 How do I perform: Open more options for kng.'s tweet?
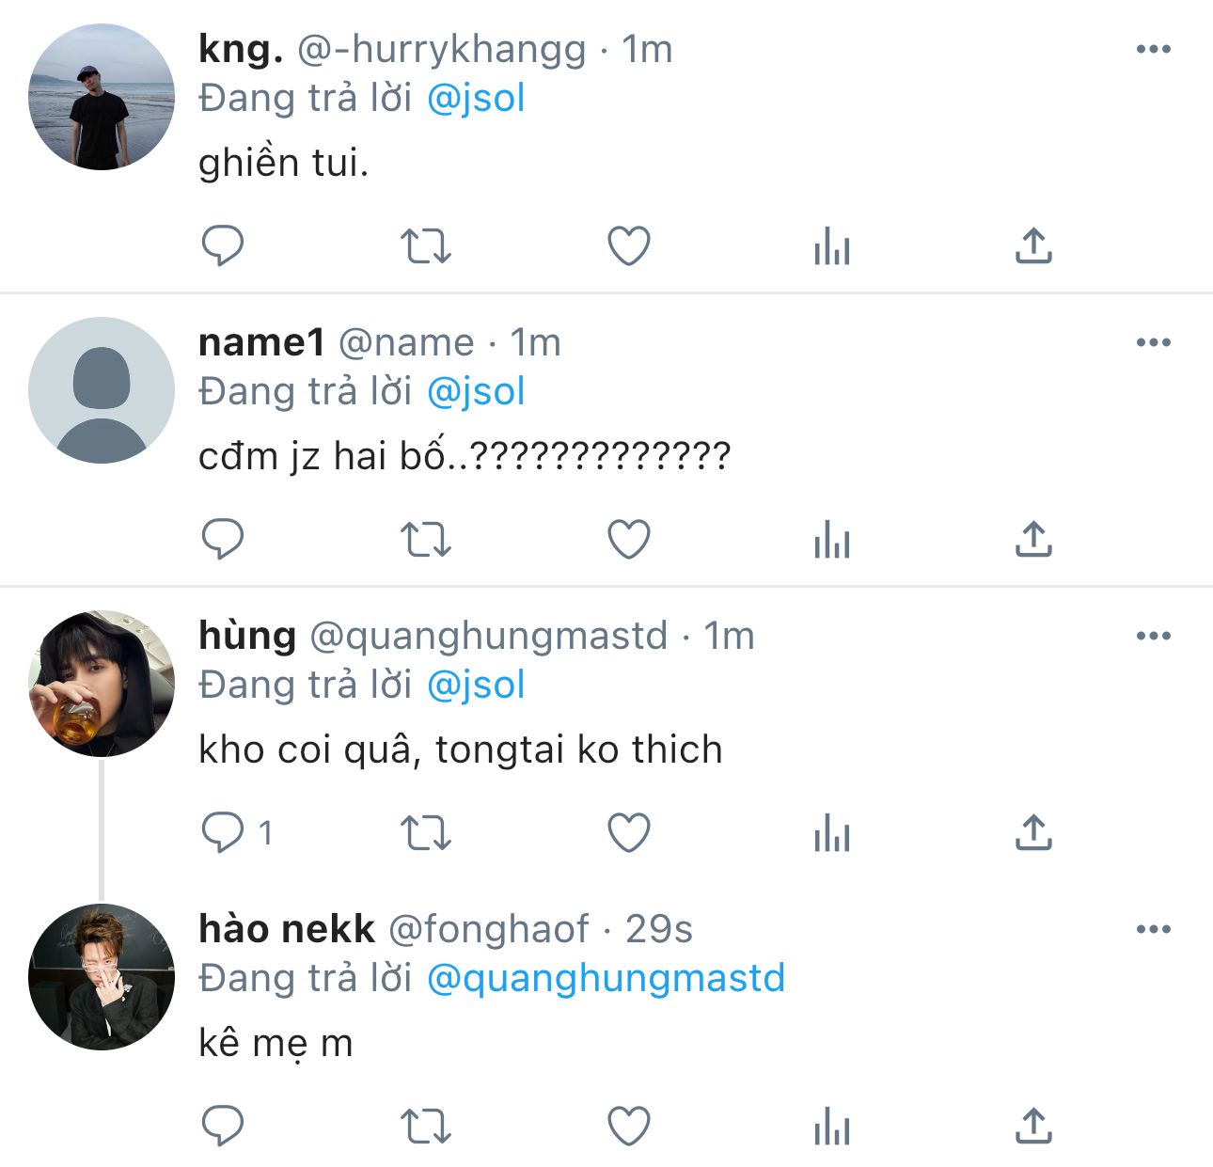point(1153,50)
